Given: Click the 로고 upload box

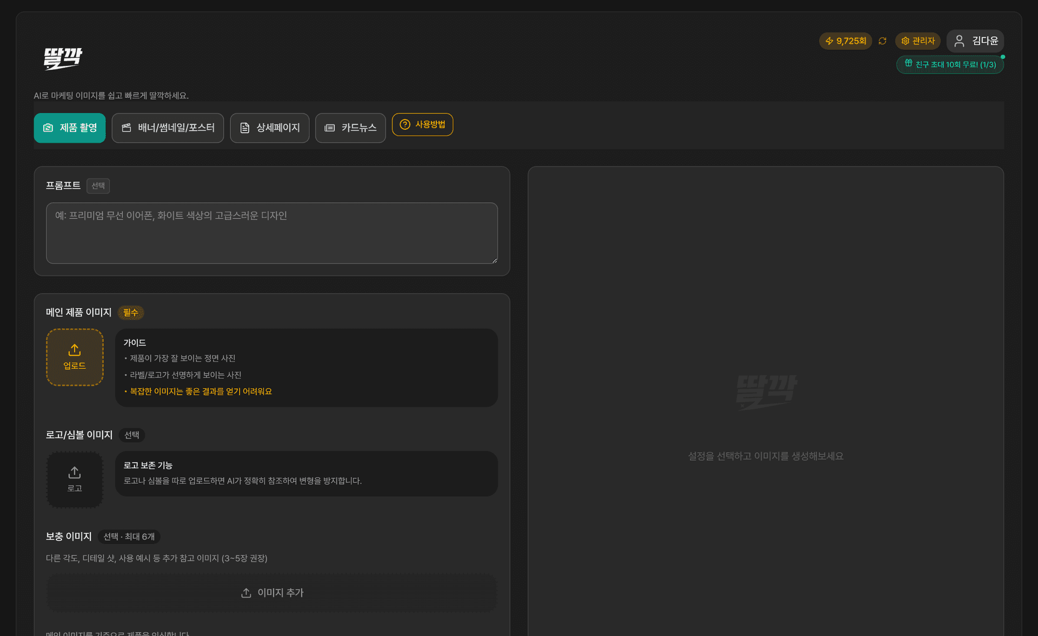Looking at the screenshot, I should click(75, 480).
